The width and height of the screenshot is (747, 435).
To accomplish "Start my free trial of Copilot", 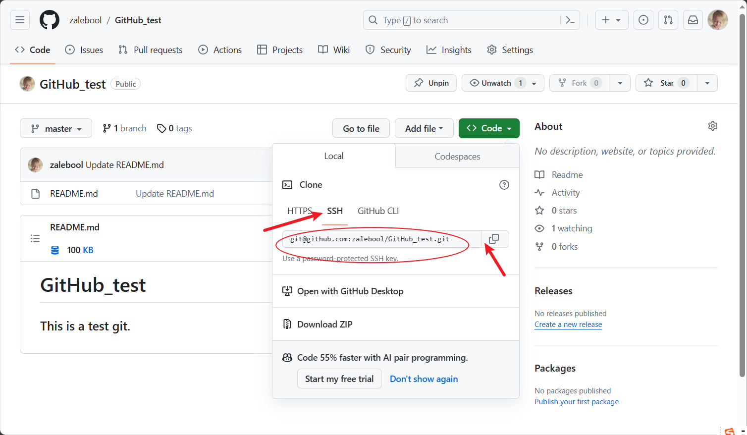I will pyautogui.click(x=339, y=379).
